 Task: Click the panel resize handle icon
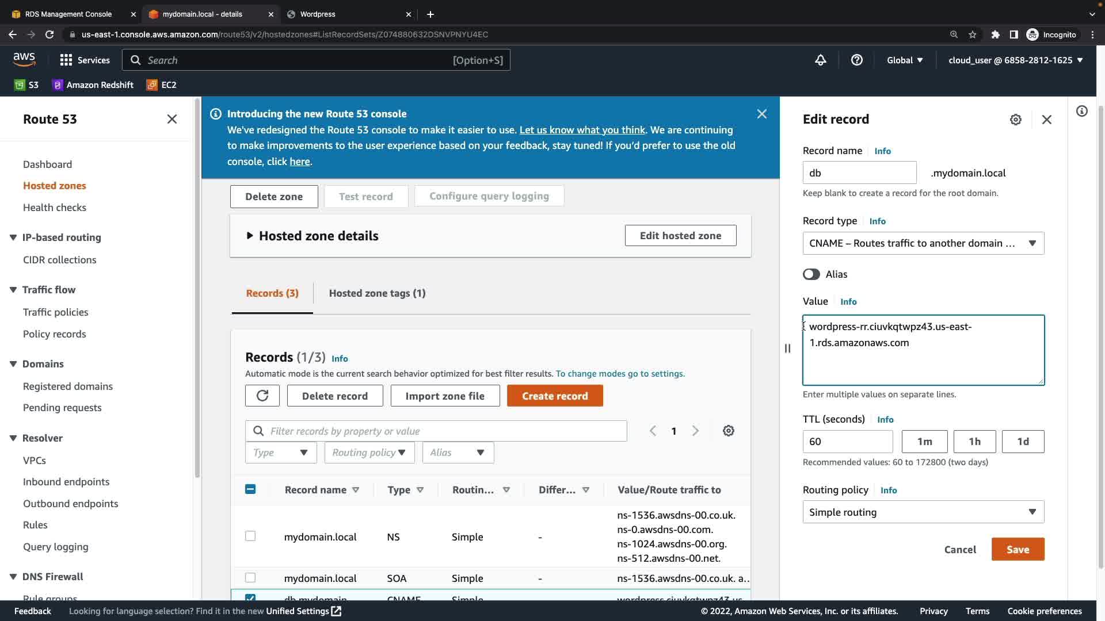pos(787,348)
